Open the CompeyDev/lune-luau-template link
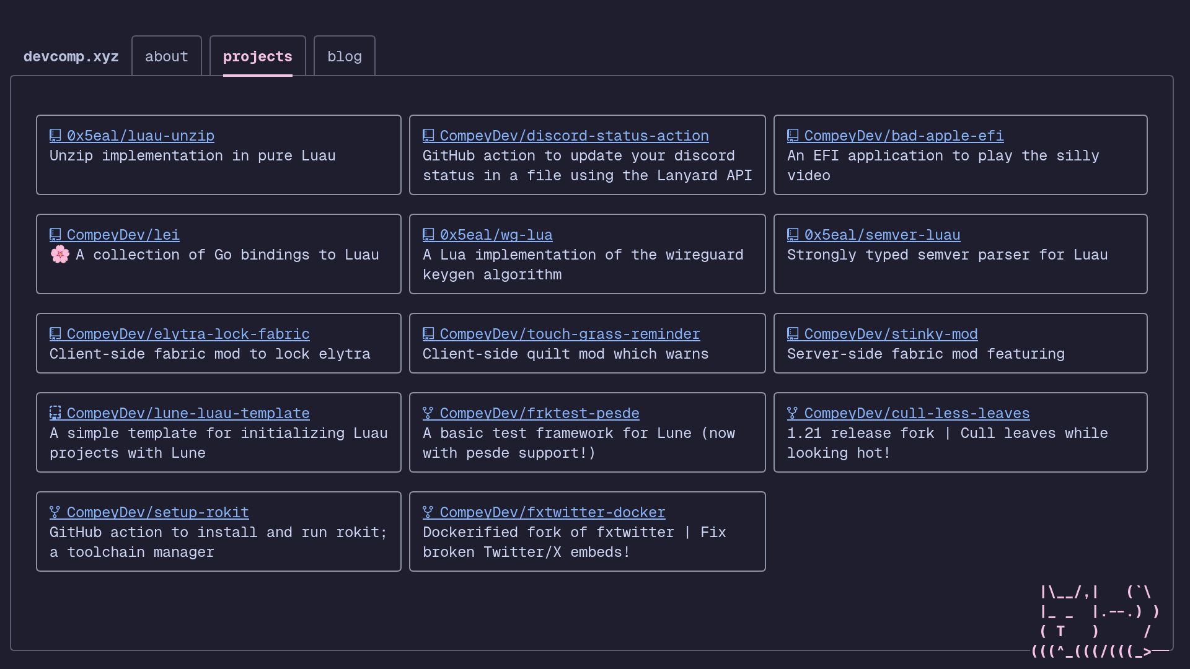The image size is (1190, 669). coord(188,413)
